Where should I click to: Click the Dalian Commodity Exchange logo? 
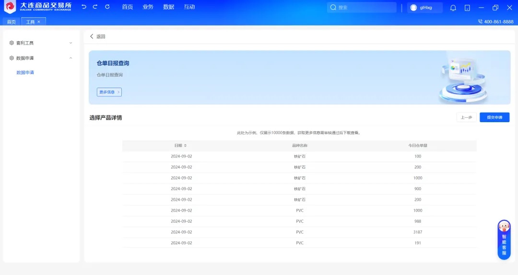(38, 7)
